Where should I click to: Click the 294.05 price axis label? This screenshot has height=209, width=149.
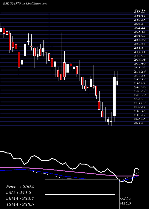139,36
